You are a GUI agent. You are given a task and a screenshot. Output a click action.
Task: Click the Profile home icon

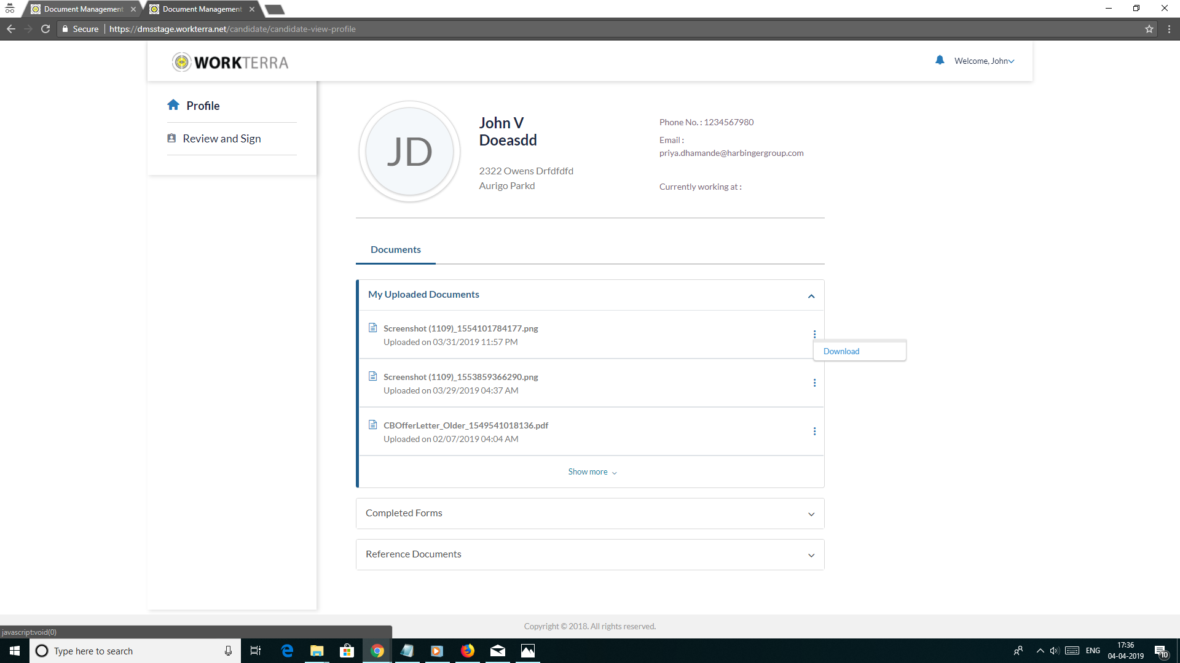click(173, 105)
